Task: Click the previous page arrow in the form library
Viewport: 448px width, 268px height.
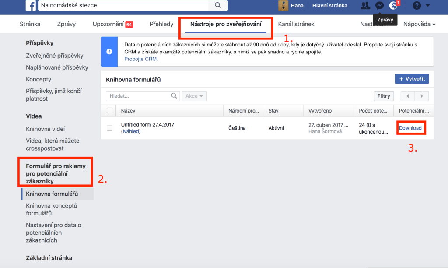Action: click(x=407, y=95)
